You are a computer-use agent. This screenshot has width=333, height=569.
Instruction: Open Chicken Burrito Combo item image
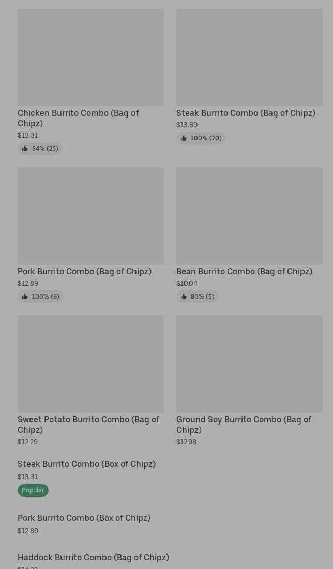(90, 57)
